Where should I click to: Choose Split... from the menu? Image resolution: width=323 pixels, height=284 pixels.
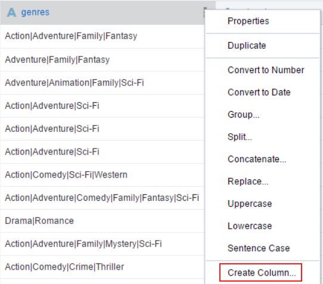point(240,137)
